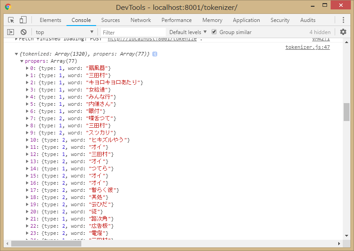Uncheck the Group similar checkbox
The width and height of the screenshot is (354, 251).
[214, 32]
